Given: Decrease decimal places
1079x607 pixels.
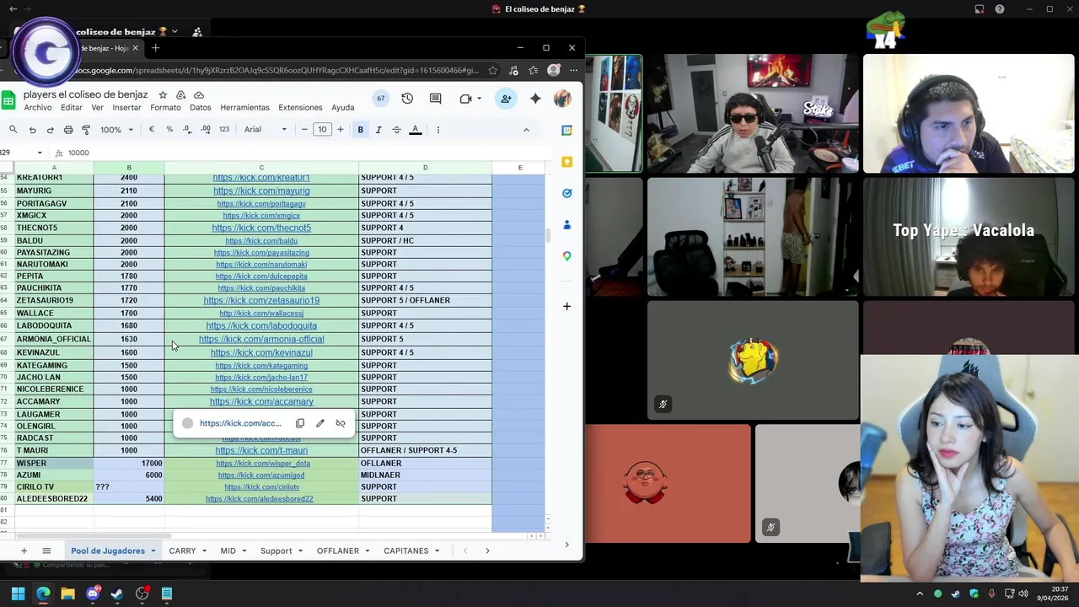Looking at the screenshot, I should pos(187,130).
